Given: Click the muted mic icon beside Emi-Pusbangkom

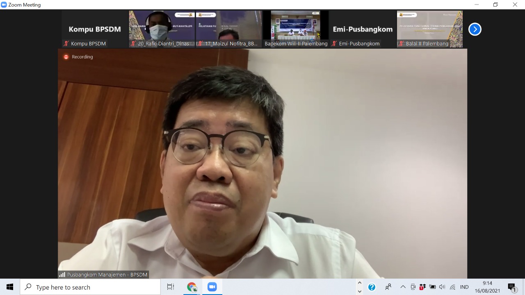Looking at the screenshot, I should [x=334, y=43].
